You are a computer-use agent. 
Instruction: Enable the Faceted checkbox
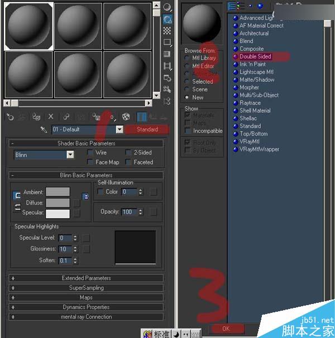point(128,162)
